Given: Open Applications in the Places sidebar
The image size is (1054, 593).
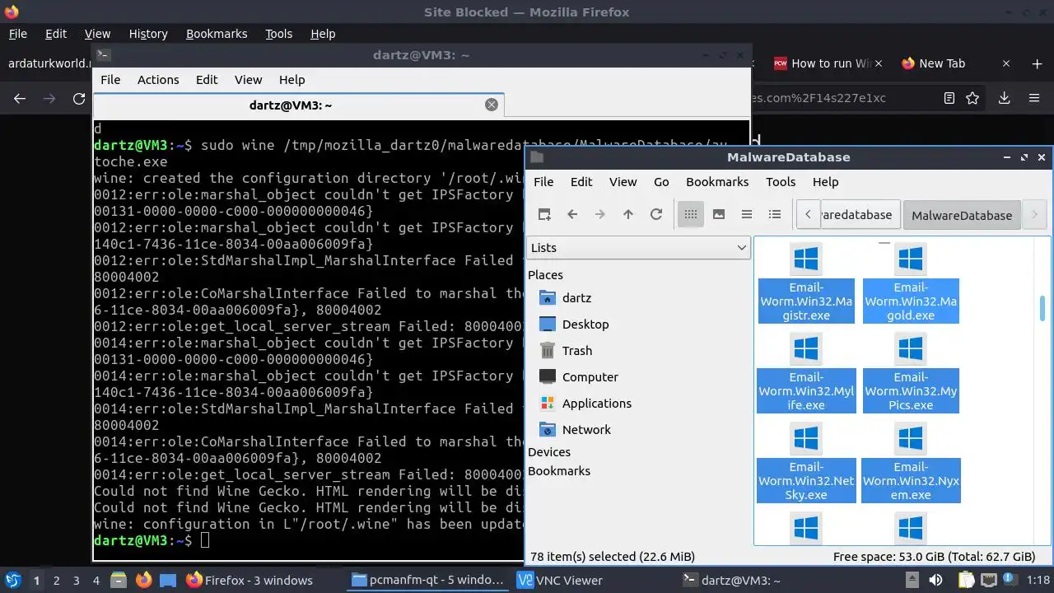Looking at the screenshot, I should click(x=596, y=404).
